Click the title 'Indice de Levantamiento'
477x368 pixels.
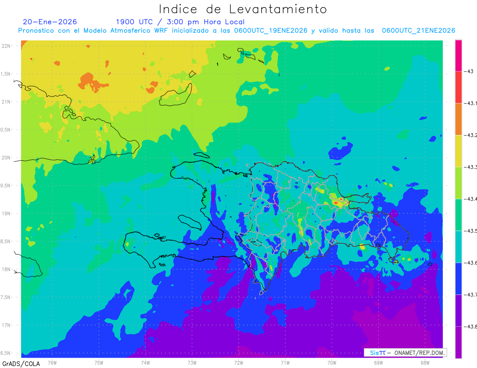[x=242, y=9]
